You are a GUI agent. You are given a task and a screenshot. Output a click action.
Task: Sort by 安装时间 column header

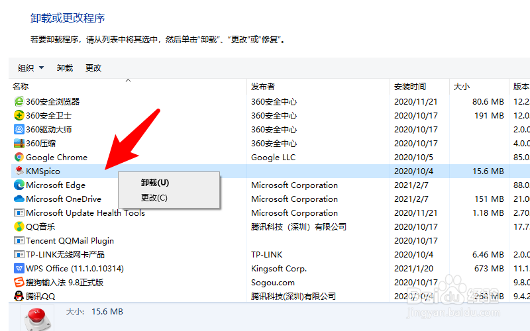coord(410,87)
